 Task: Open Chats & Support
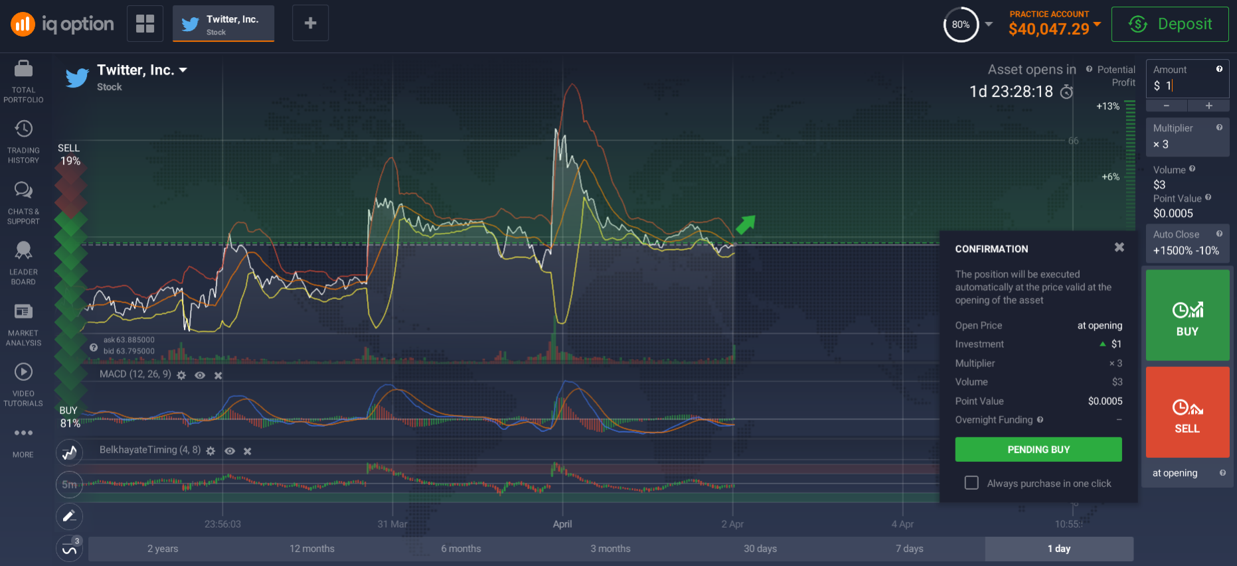tap(23, 202)
